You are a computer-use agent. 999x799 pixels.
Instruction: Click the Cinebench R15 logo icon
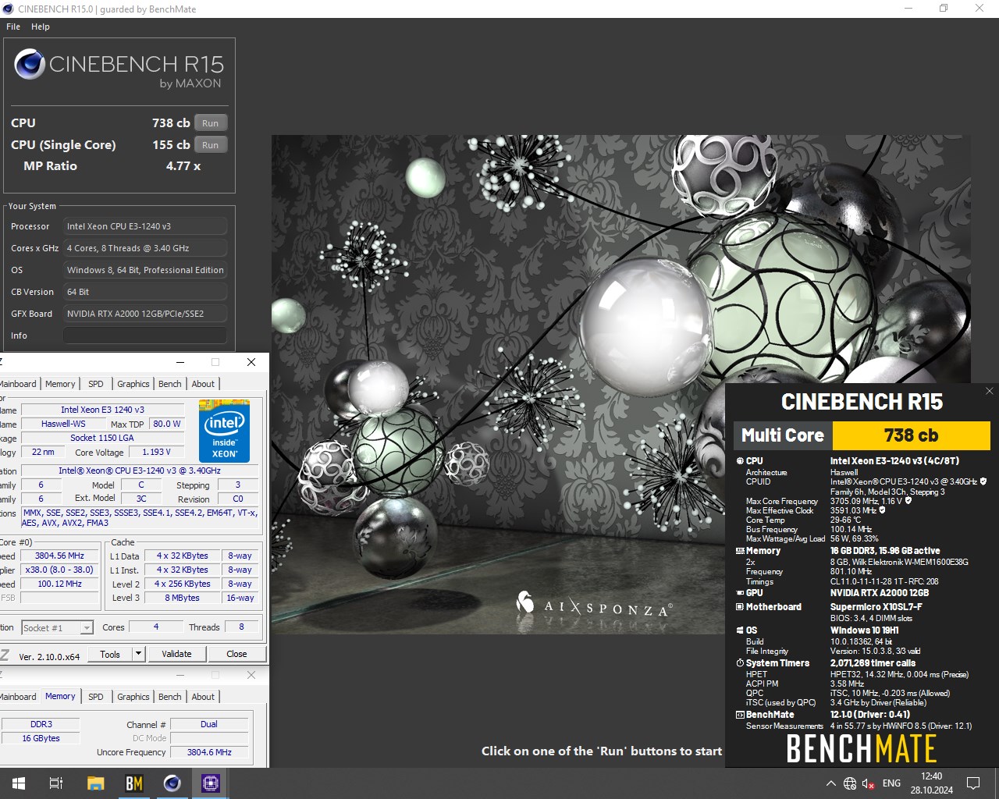tap(29, 64)
